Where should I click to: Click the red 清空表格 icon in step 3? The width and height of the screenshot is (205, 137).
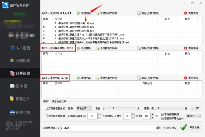tap(185, 78)
